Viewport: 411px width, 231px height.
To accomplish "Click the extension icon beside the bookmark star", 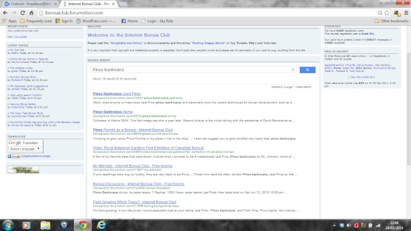I will click(397, 13).
